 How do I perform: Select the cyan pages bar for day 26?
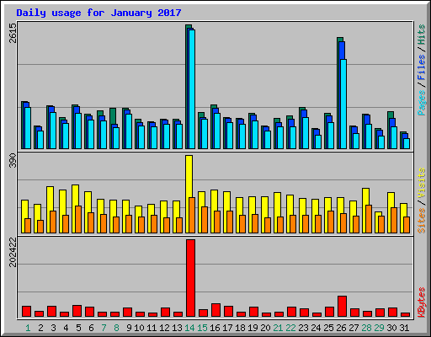(343, 104)
